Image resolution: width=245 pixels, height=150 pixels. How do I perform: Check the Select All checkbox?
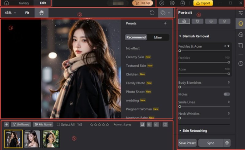point(58,124)
